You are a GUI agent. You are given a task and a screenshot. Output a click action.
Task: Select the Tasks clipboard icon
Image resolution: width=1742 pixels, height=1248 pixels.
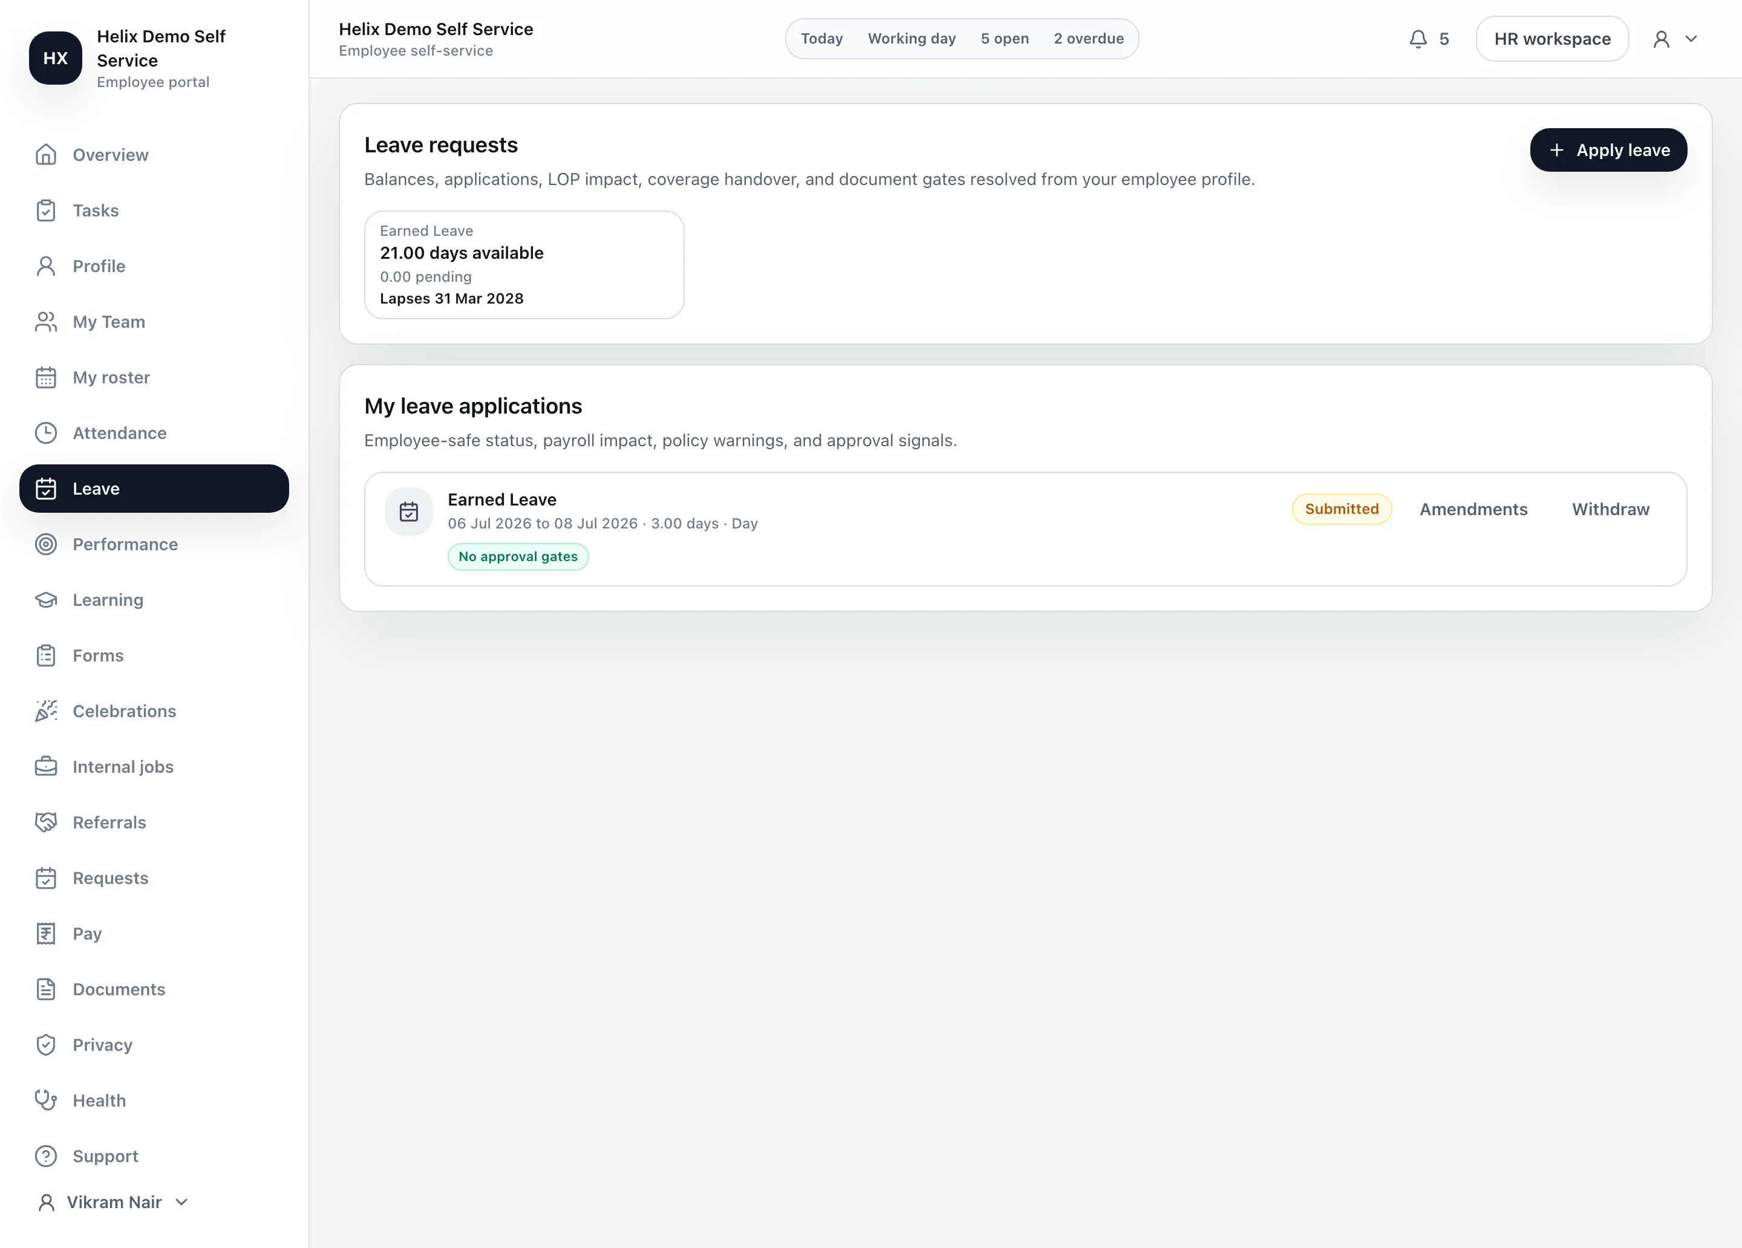coord(46,210)
